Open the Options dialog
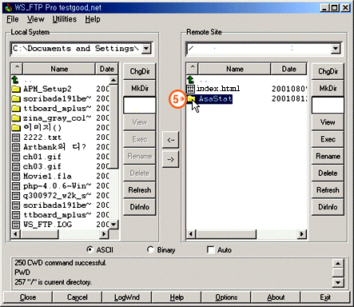 [226, 297]
